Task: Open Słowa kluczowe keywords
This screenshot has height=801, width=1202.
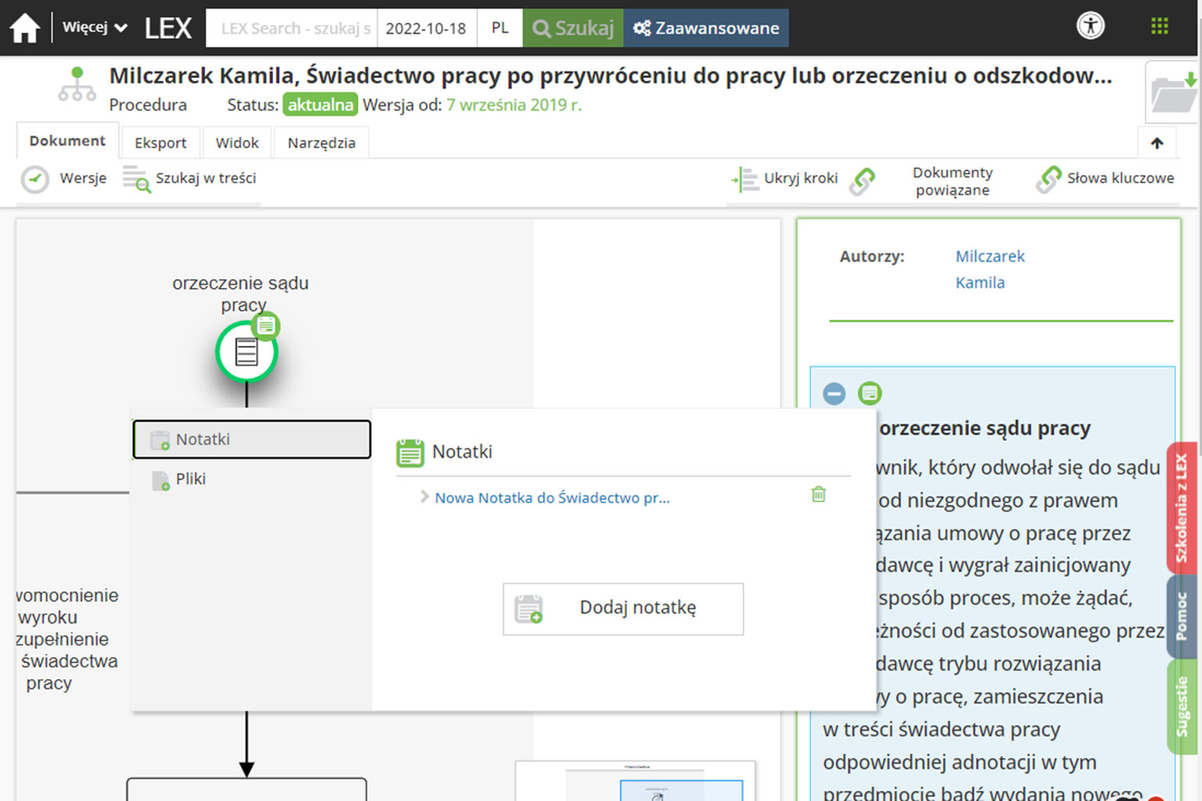Action: click(x=1120, y=178)
